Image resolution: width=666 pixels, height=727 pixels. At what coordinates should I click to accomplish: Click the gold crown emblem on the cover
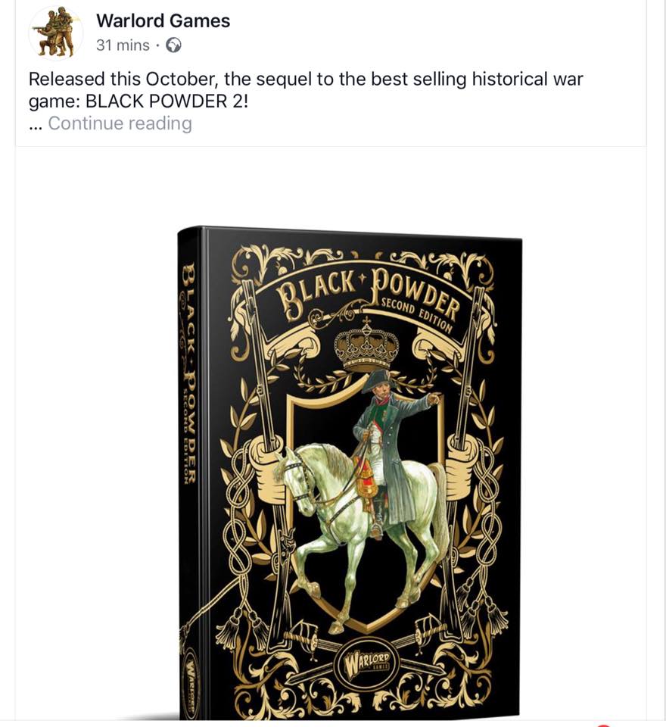click(366, 345)
